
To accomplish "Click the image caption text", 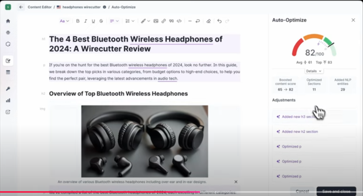I will click(132, 182).
